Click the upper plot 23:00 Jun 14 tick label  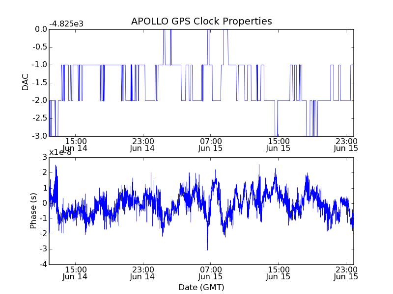(x=142, y=145)
